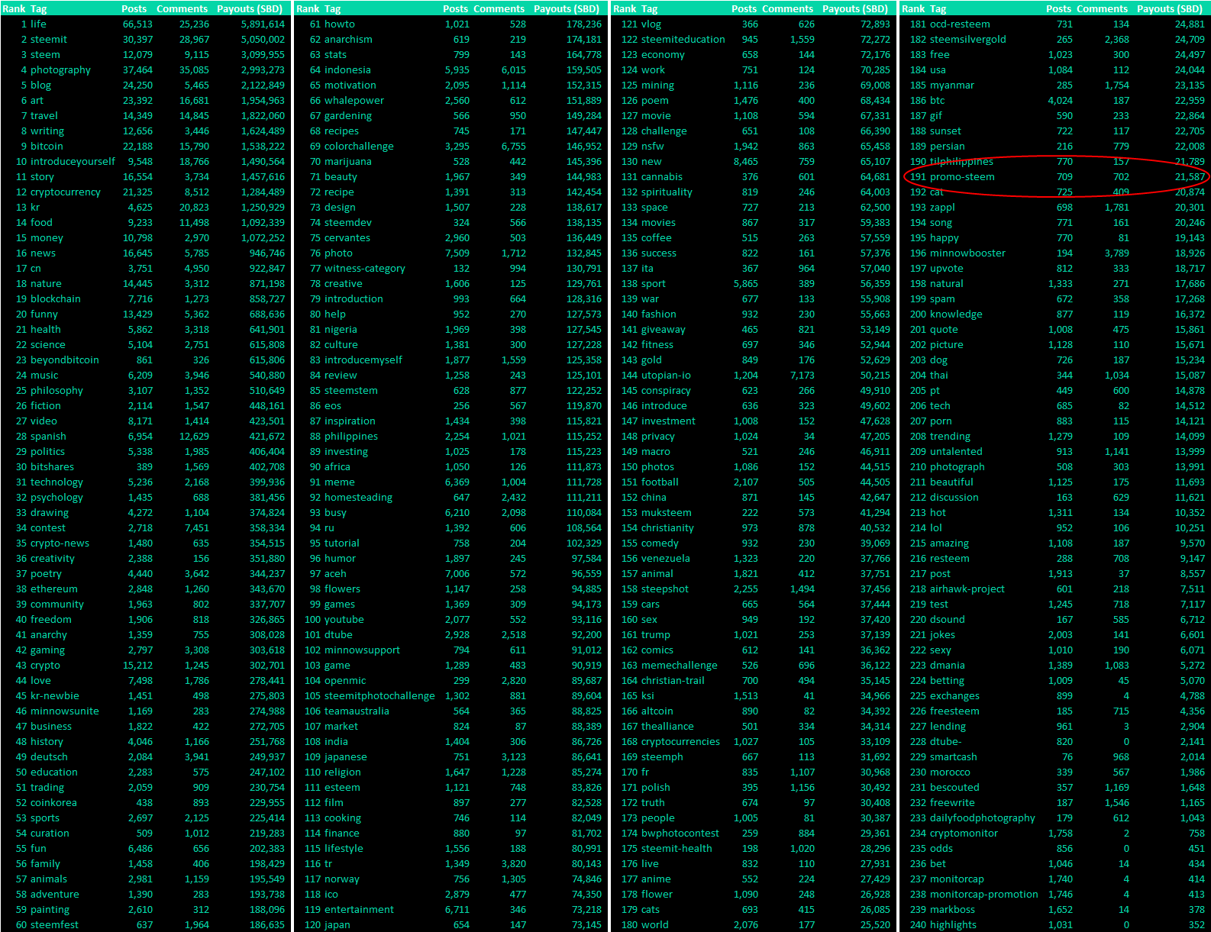Select the 'steemitphotochallenge' tag

point(379,695)
